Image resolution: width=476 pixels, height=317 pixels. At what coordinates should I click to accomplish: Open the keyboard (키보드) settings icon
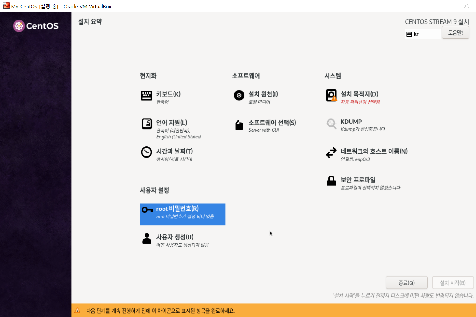point(147,96)
